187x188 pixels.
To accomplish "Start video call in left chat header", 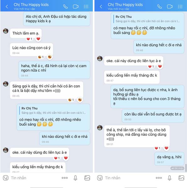I will [x=76, y=7].
